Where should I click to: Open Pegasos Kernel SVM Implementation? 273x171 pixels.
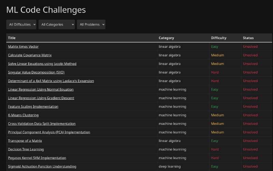(37, 158)
